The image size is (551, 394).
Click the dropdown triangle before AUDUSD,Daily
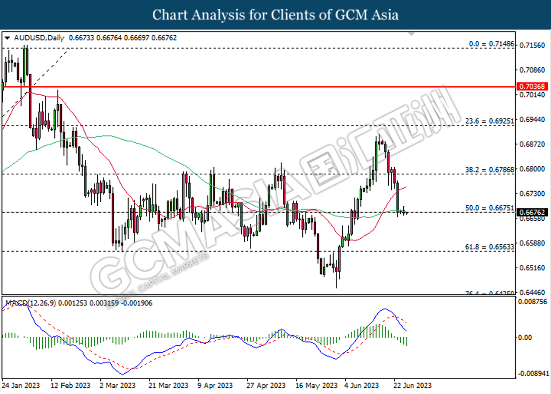7,38
